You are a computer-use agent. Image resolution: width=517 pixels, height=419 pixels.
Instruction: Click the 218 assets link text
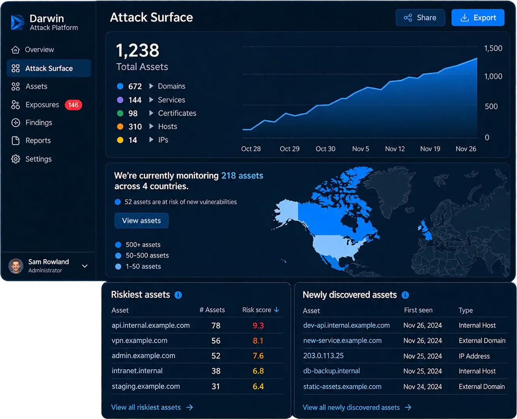point(242,176)
